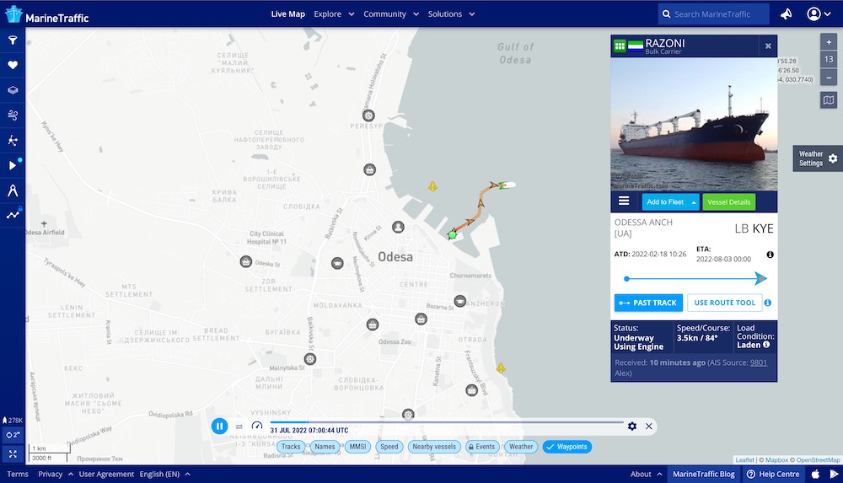Image resolution: width=843 pixels, height=483 pixels.
Task: Turn on Nearby vessels option
Action: coord(434,447)
